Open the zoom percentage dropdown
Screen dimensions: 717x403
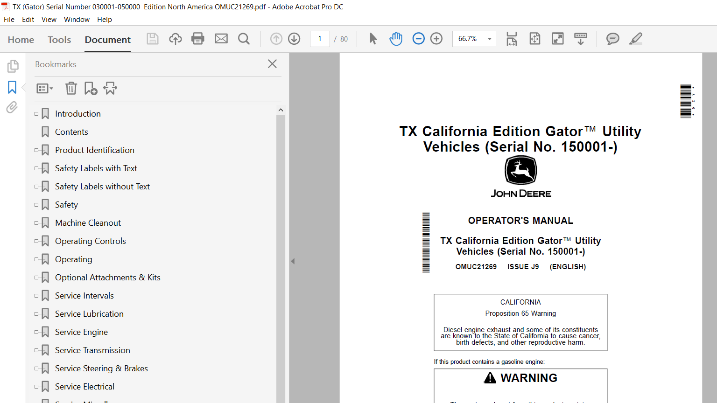tap(490, 39)
